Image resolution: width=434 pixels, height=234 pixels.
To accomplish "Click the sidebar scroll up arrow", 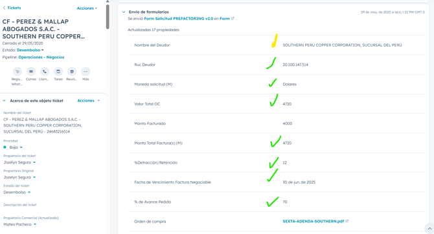I will (x=108, y=2).
